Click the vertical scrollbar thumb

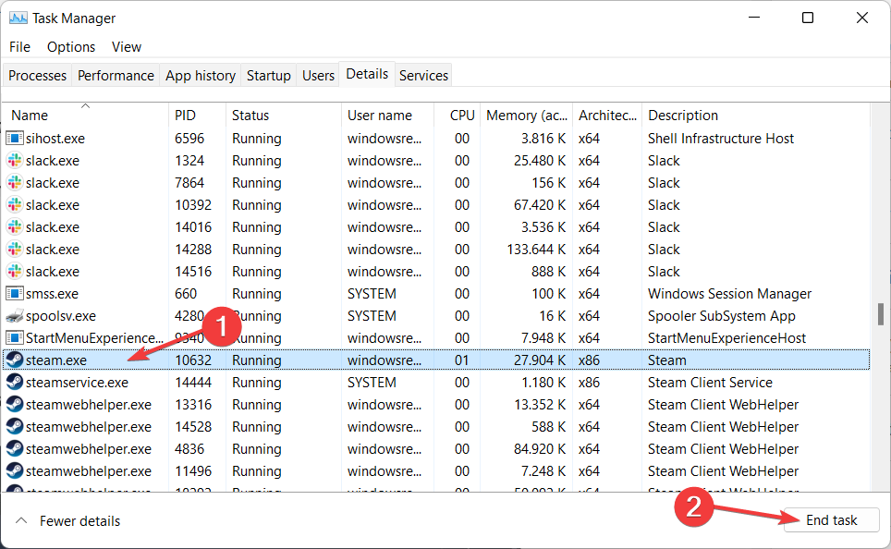coord(881,314)
